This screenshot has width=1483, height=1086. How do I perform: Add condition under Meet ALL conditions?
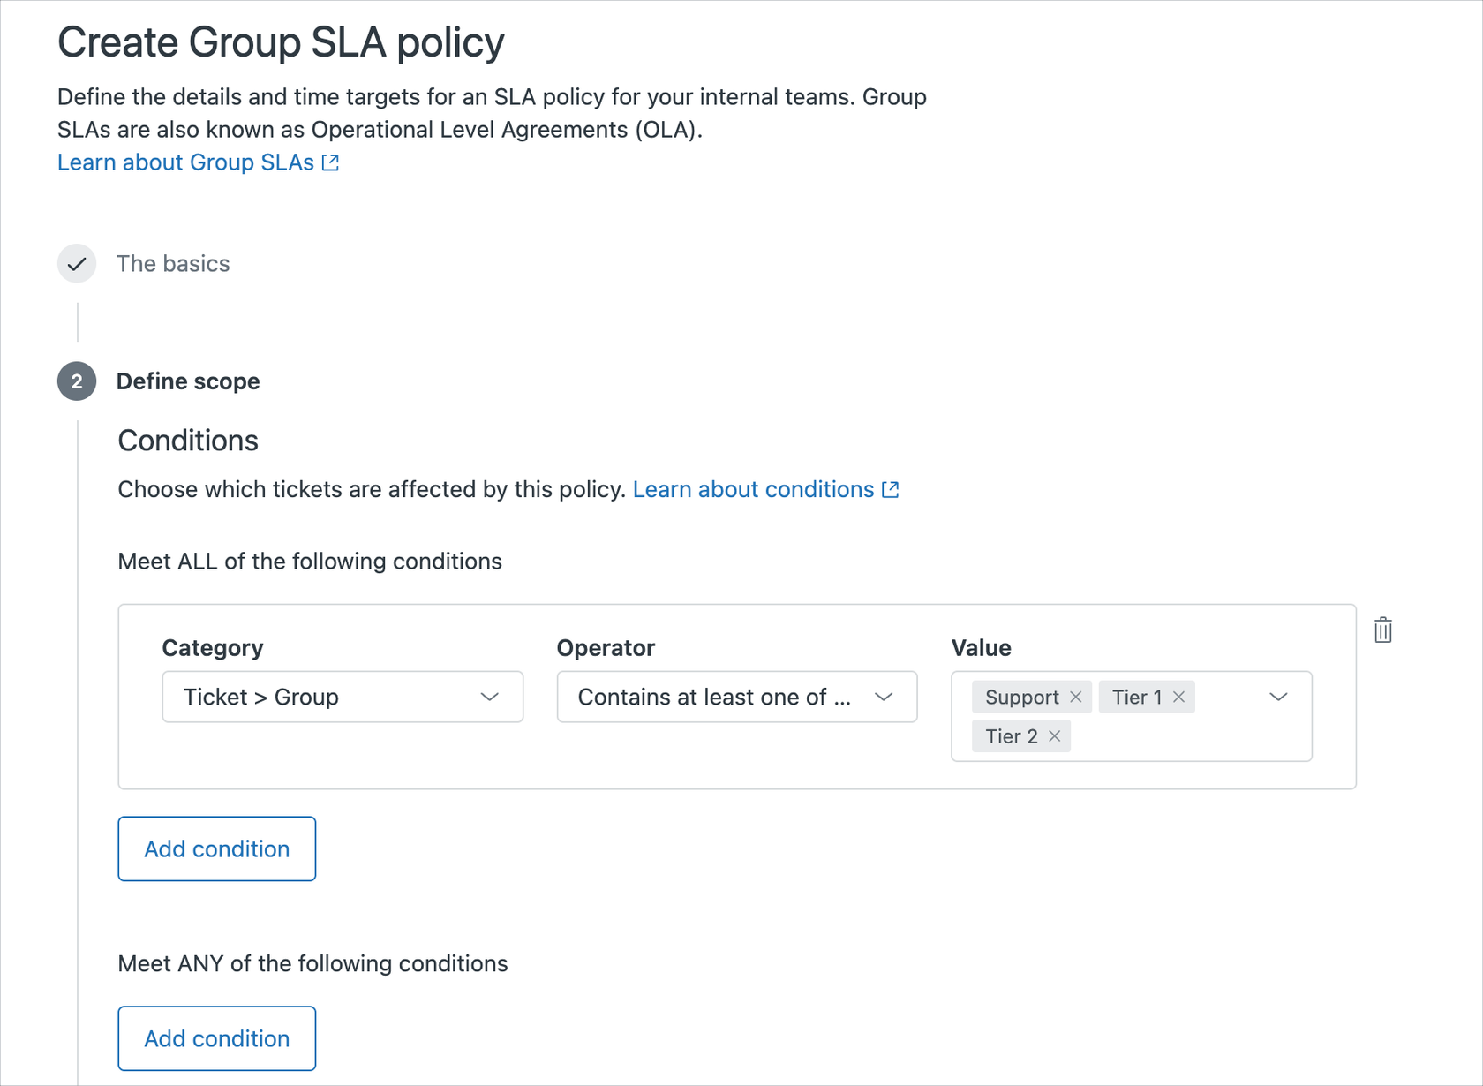(216, 848)
